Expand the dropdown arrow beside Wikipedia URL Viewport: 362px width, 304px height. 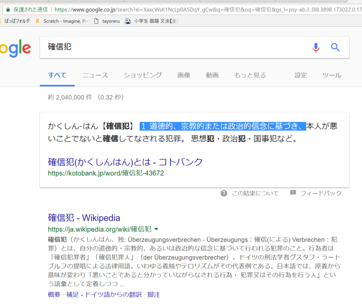(x=156, y=229)
